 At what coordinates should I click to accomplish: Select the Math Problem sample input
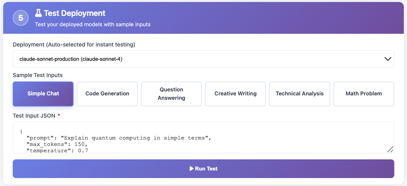(x=364, y=94)
